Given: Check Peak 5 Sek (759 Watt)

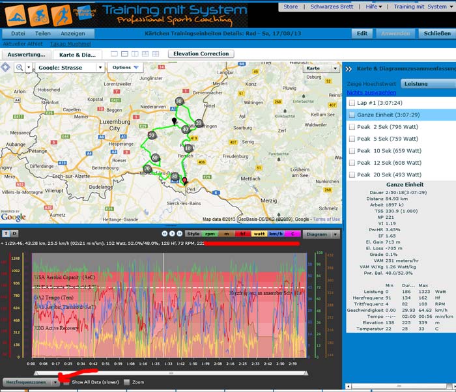Looking at the screenshot, I should click(x=352, y=139).
